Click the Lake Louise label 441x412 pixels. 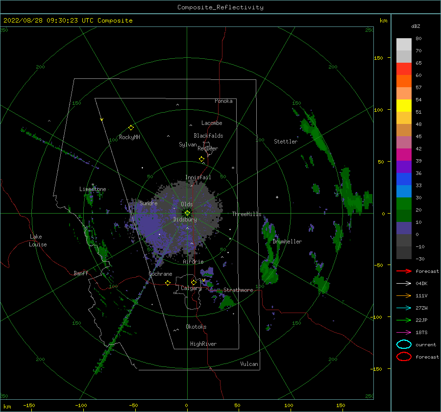38,241
